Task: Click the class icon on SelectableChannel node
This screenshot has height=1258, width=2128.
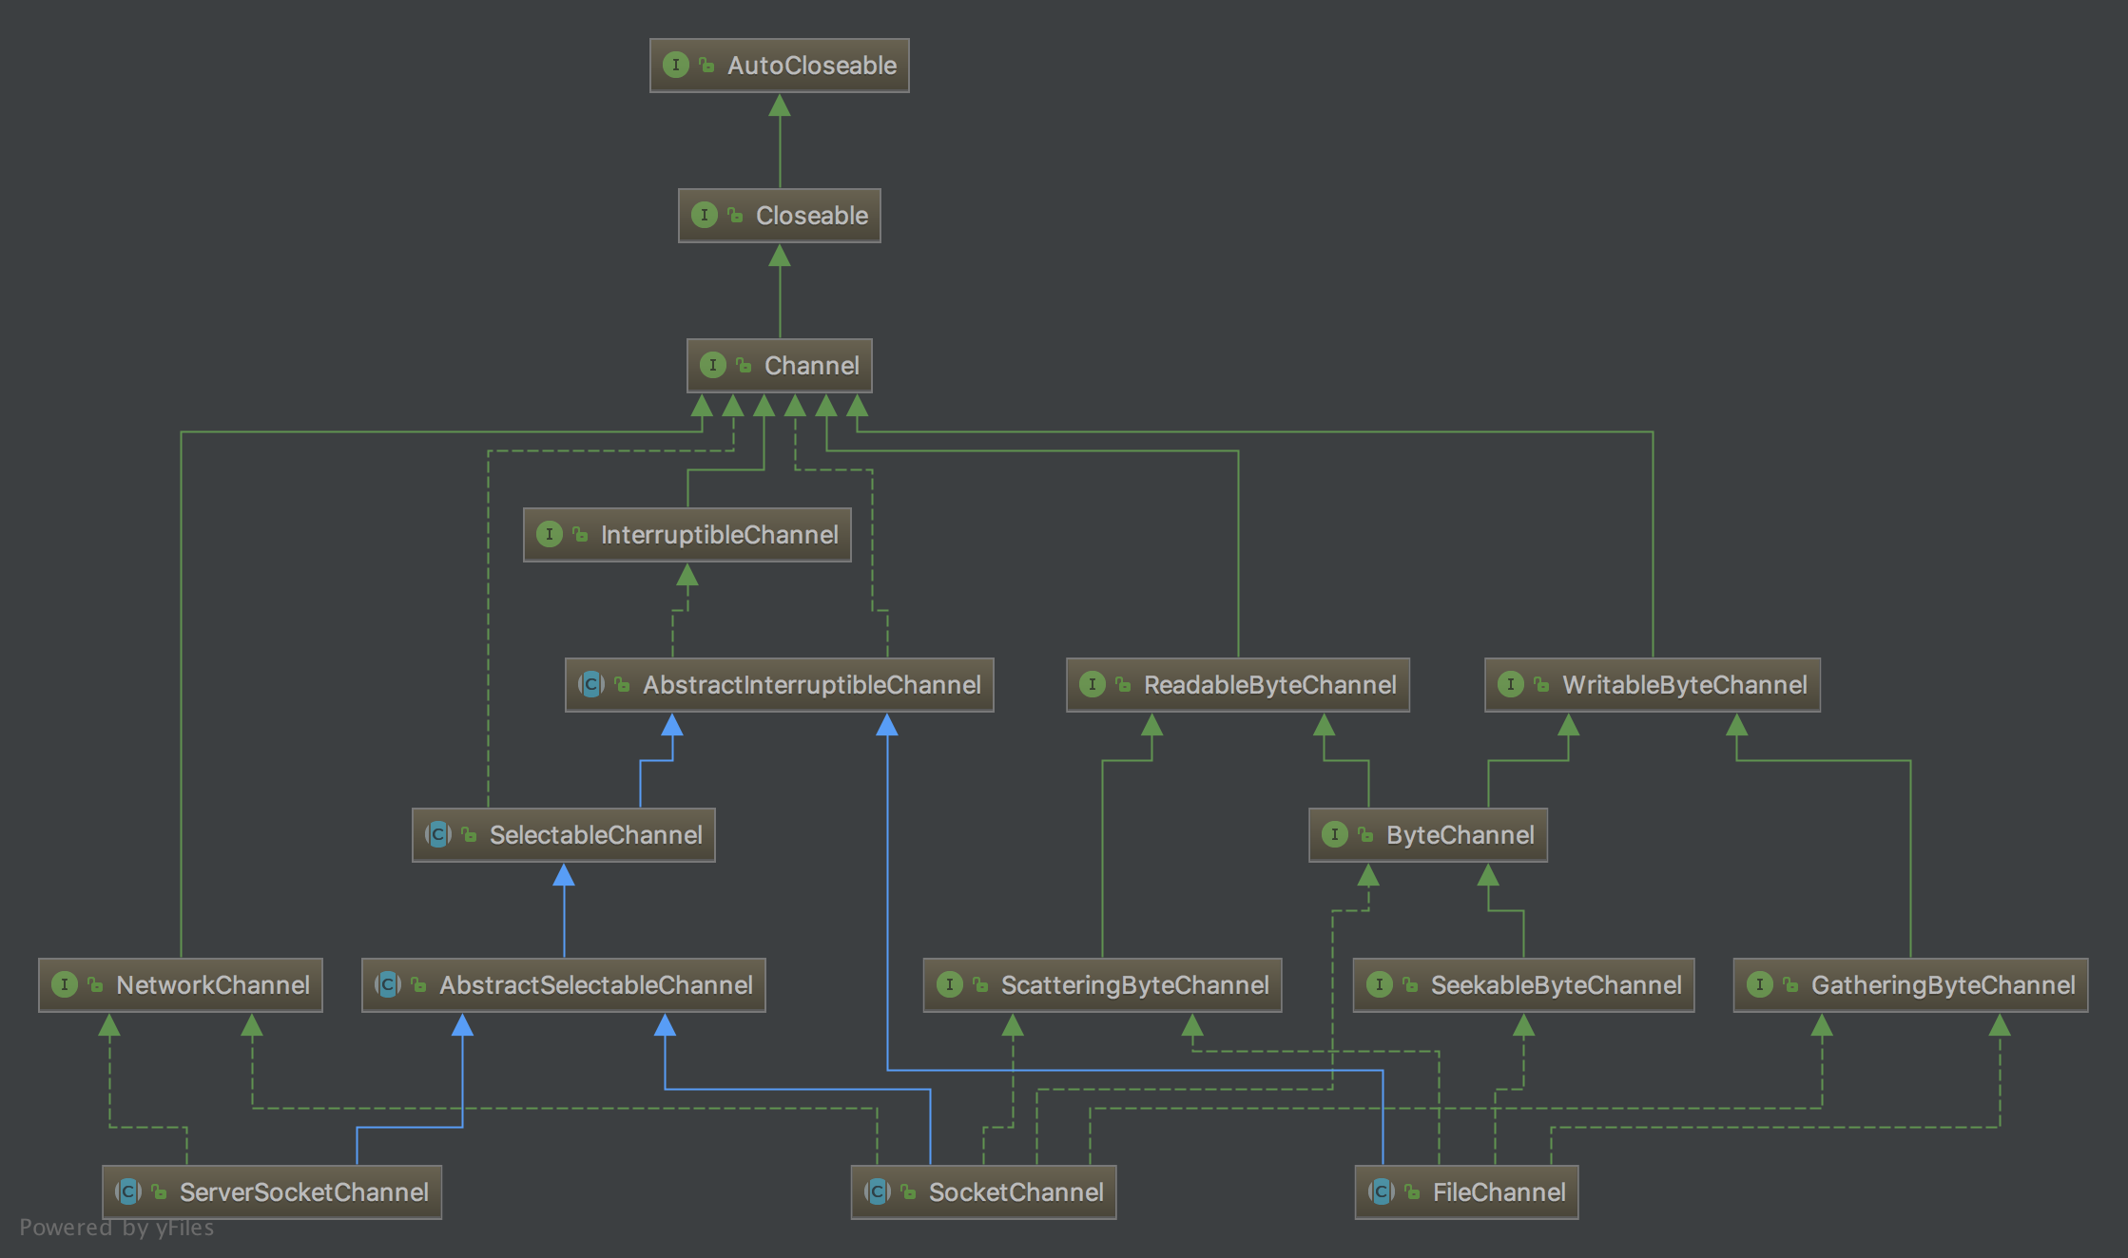Action: tap(437, 834)
